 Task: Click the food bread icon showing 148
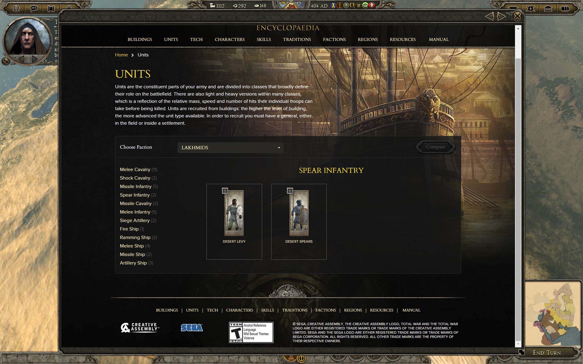tap(257, 6)
